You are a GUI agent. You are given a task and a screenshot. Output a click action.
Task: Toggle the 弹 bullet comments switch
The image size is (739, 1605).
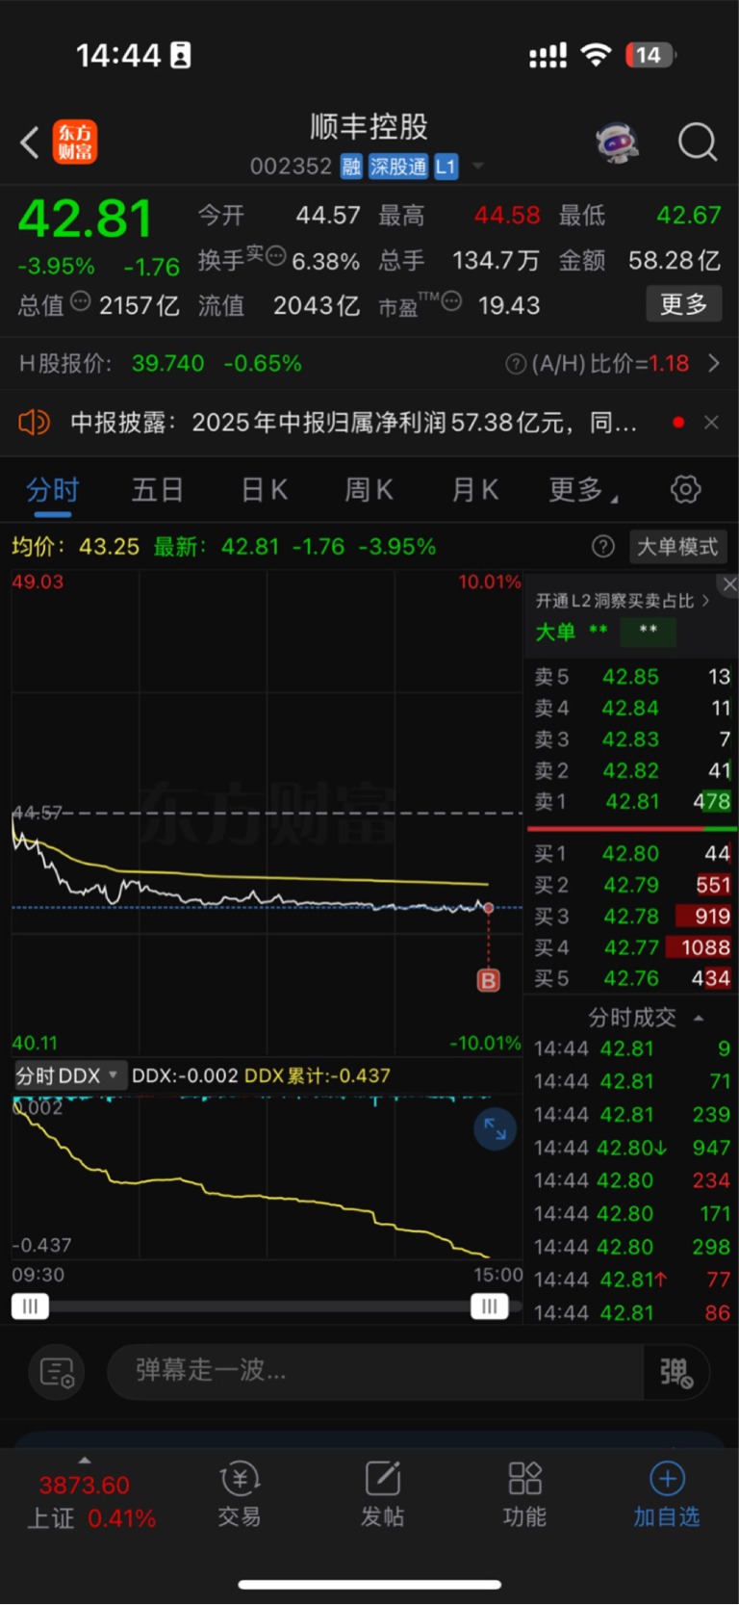676,1371
